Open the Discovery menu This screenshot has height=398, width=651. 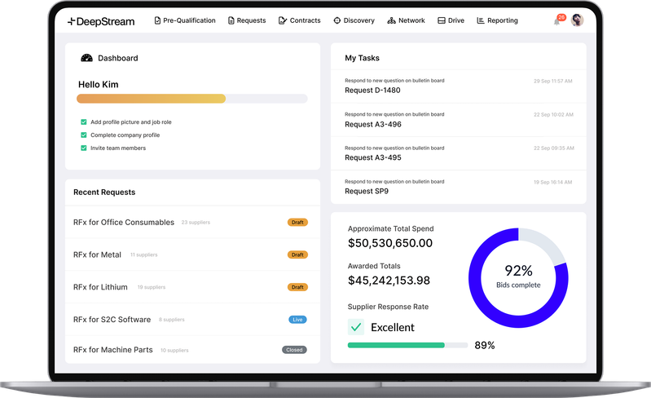[x=354, y=20]
